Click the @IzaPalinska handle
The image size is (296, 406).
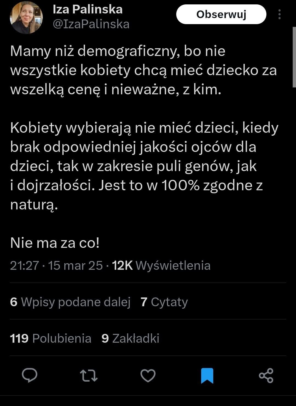coord(91,24)
